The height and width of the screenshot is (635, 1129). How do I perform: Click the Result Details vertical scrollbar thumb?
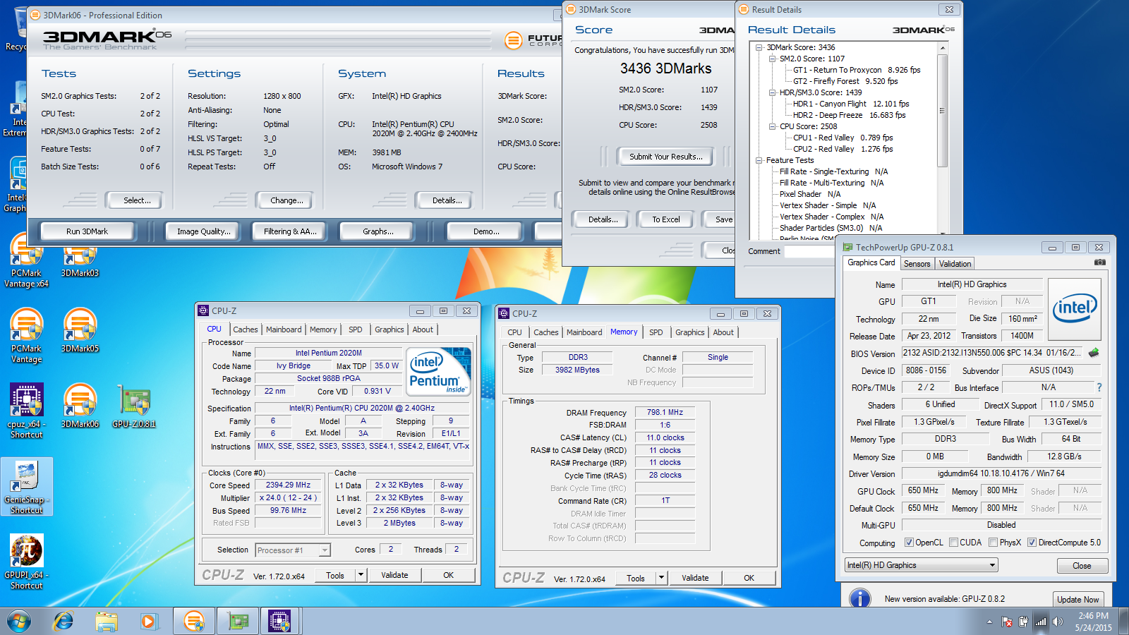point(942,110)
